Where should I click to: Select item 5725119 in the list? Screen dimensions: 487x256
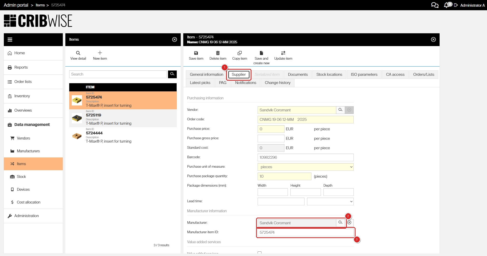[x=123, y=118]
